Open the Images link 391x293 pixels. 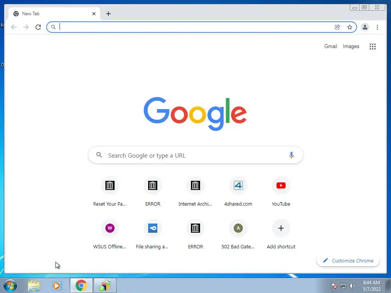click(x=351, y=46)
